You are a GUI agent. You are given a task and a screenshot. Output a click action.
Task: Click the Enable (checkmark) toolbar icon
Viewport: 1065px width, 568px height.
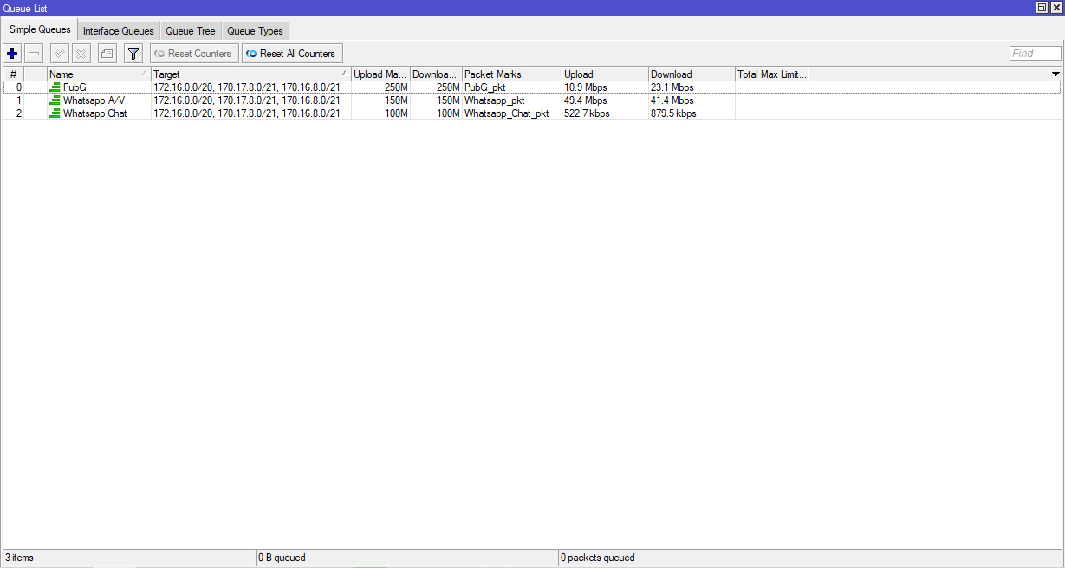(x=60, y=54)
